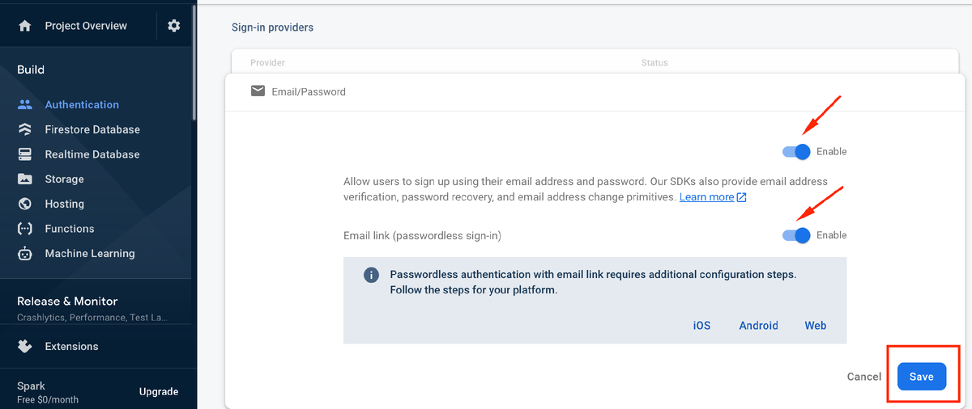
Task: Click Upgrade next to Spark plan
Action: (x=159, y=392)
